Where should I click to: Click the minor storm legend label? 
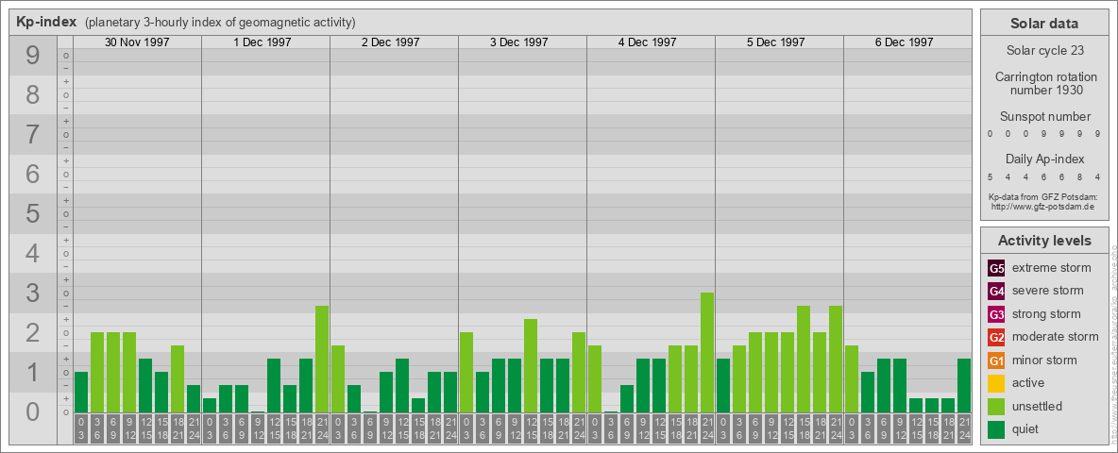[1044, 360]
